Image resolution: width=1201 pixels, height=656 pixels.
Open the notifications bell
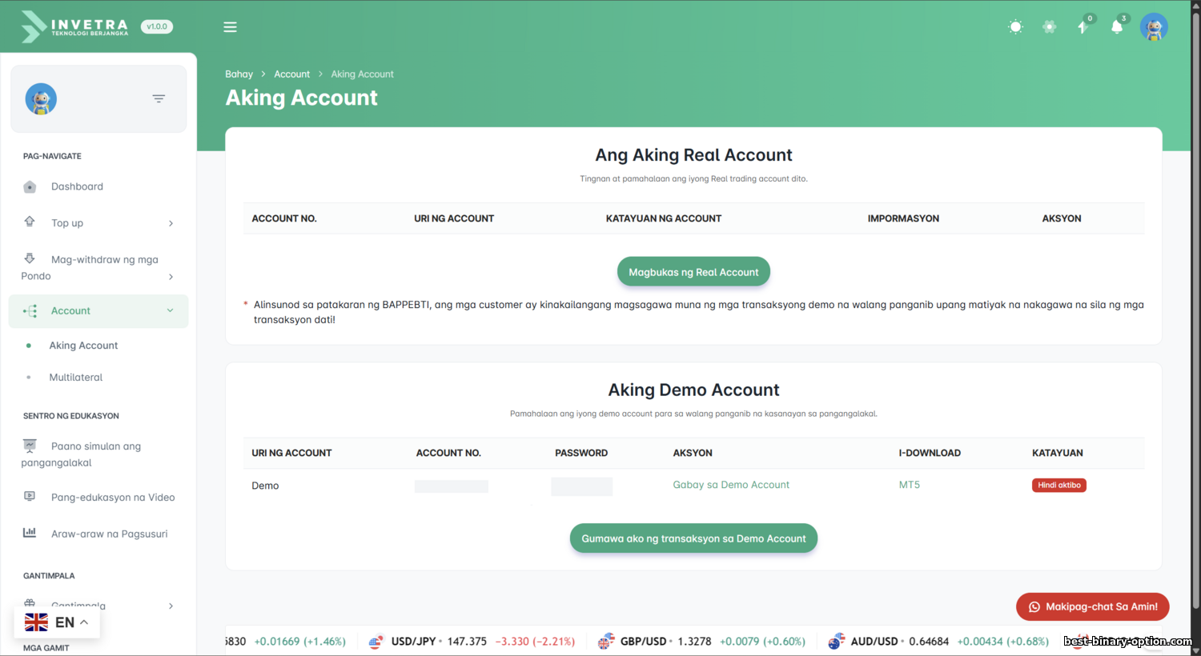[1116, 27]
